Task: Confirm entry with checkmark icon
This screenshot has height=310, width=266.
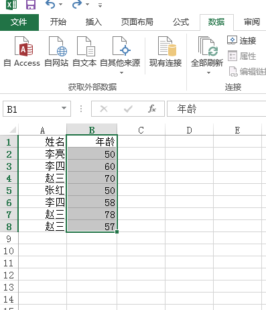Action: coord(128,109)
